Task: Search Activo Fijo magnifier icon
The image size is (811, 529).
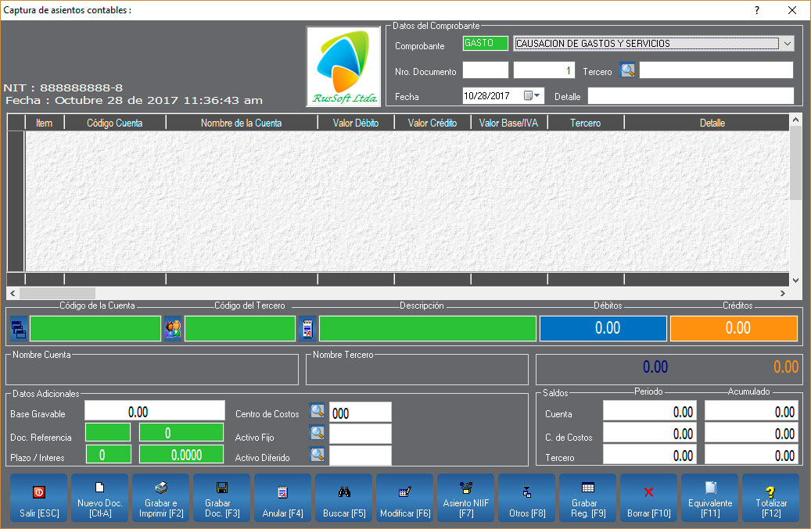Action: point(317,433)
